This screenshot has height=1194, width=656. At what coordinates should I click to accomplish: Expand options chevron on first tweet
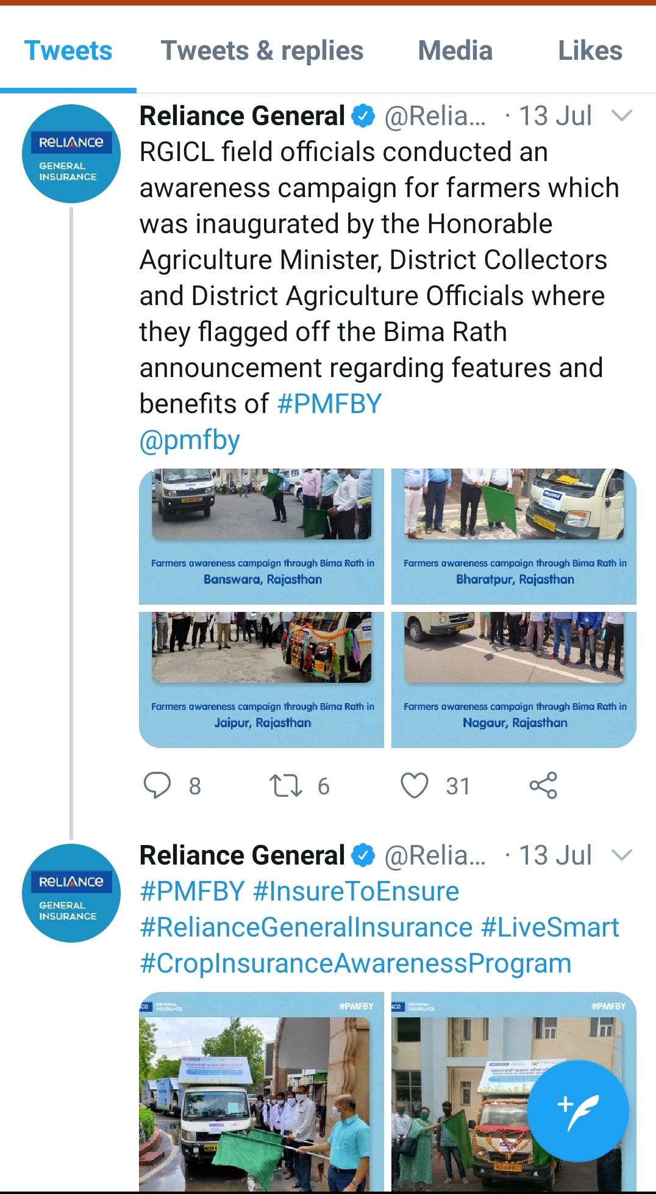[621, 116]
